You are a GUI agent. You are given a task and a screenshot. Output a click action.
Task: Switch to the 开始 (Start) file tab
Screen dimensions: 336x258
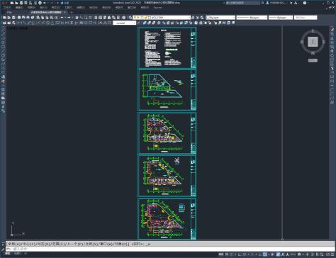pos(9,12)
